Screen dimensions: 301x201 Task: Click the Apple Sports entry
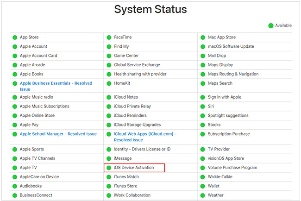pos(32,149)
